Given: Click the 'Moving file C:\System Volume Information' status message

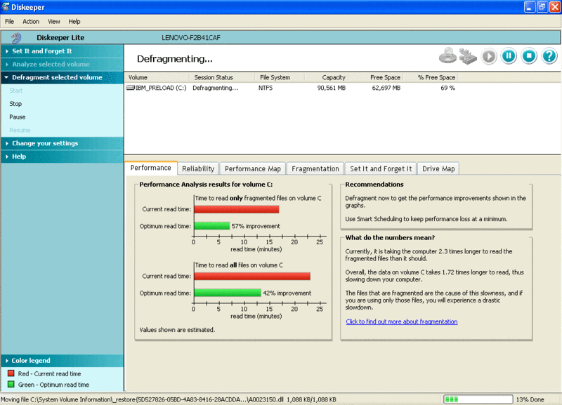Looking at the screenshot, I should tap(169, 399).
